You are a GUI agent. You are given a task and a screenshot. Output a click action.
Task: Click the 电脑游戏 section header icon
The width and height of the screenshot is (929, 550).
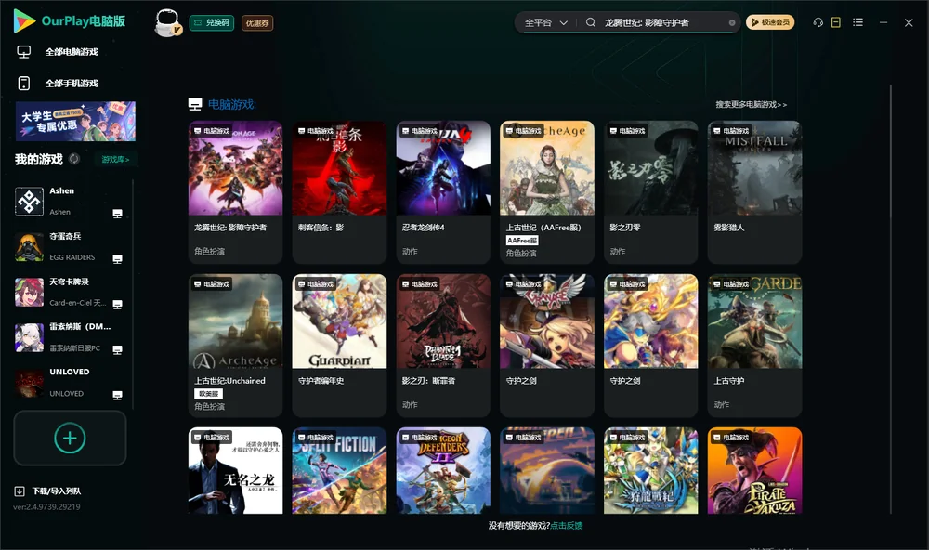click(195, 104)
